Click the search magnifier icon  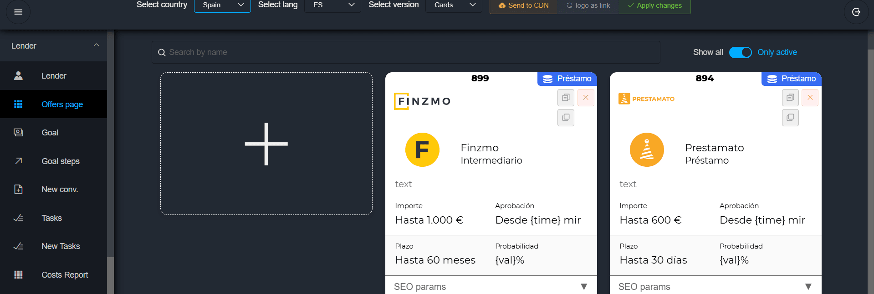161,53
